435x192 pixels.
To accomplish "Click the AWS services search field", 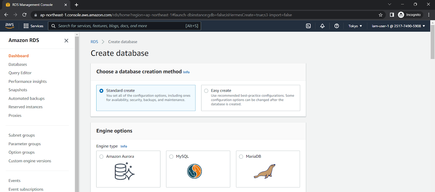I will click(x=125, y=26).
